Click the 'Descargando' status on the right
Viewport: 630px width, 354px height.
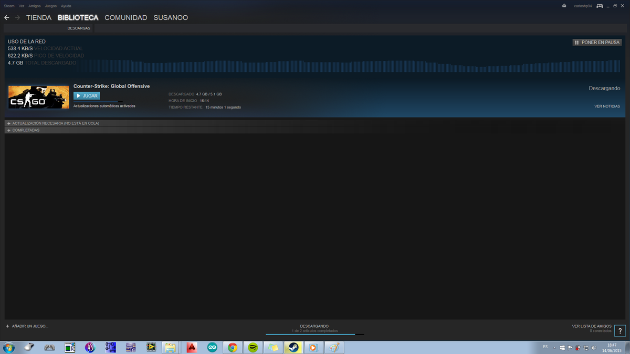click(x=604, y=89)
